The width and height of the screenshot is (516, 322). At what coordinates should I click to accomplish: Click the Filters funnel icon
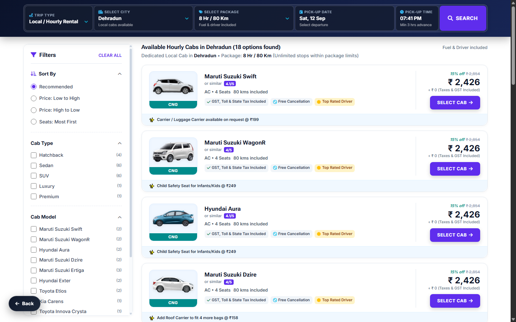pyautogui.click(x=34, y=55)
